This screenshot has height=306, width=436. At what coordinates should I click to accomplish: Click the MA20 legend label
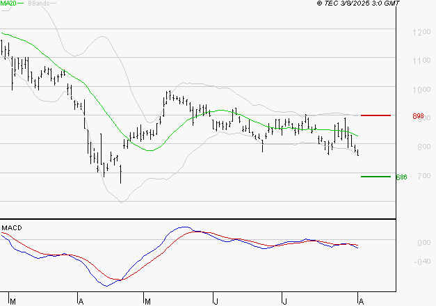(8, 3)
